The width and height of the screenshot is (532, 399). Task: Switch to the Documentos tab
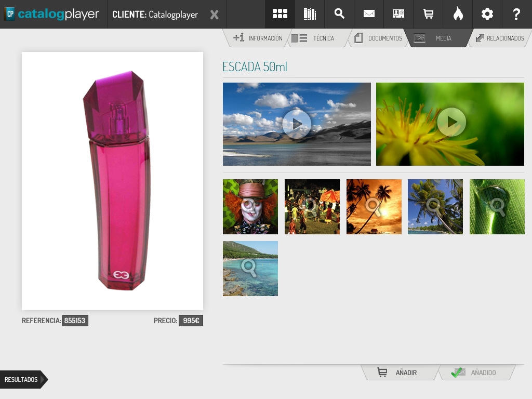coord(379,38)
